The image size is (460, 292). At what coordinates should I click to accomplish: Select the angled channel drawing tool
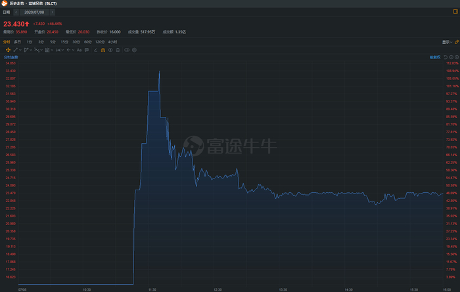[26, 50]
